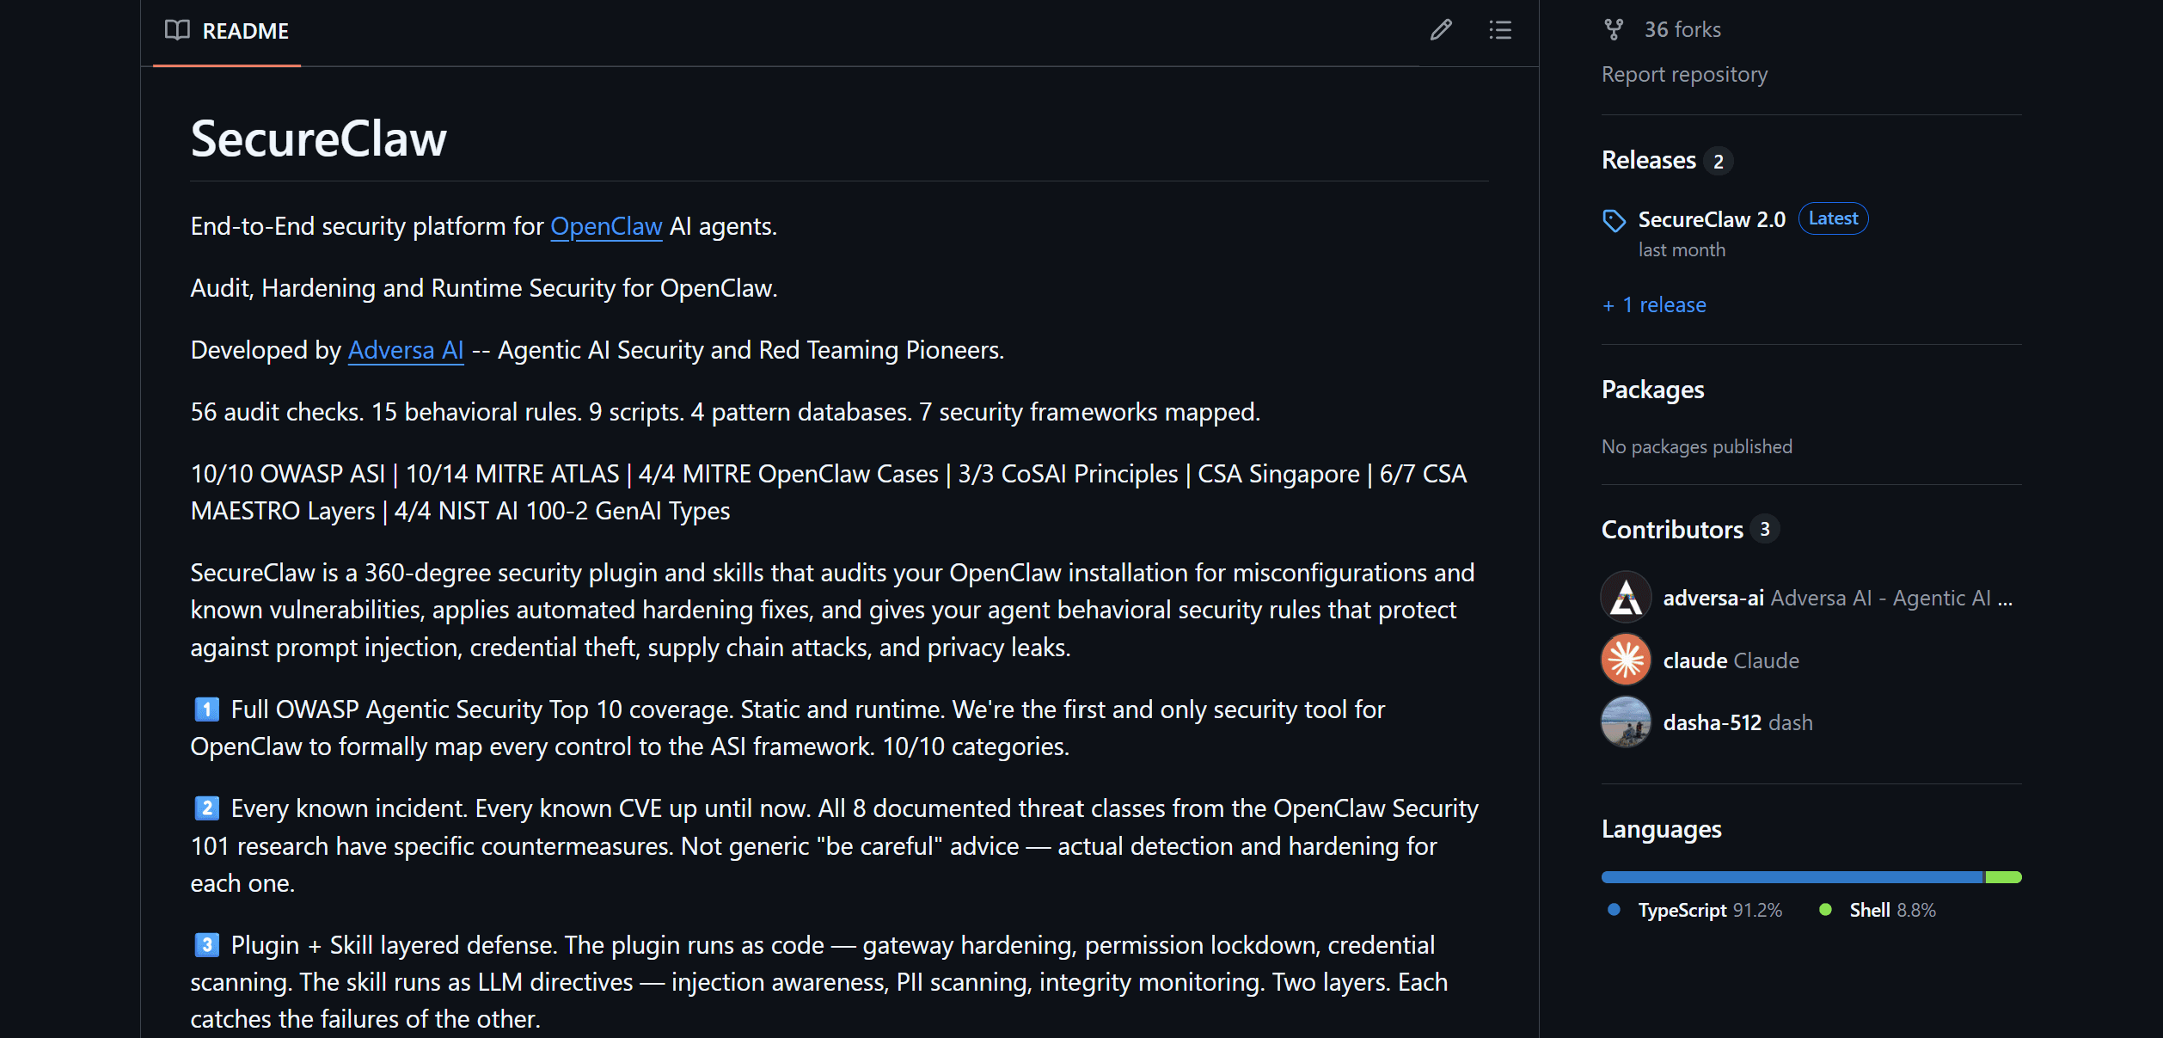
Task: Click the book icon beside README
Action: tap(177, 30)
